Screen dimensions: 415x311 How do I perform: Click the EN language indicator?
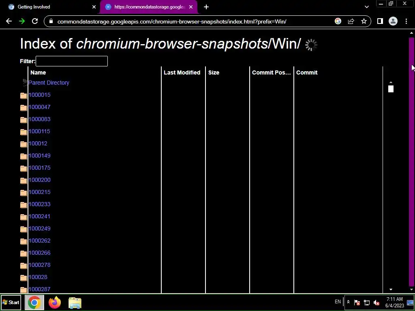338,302
